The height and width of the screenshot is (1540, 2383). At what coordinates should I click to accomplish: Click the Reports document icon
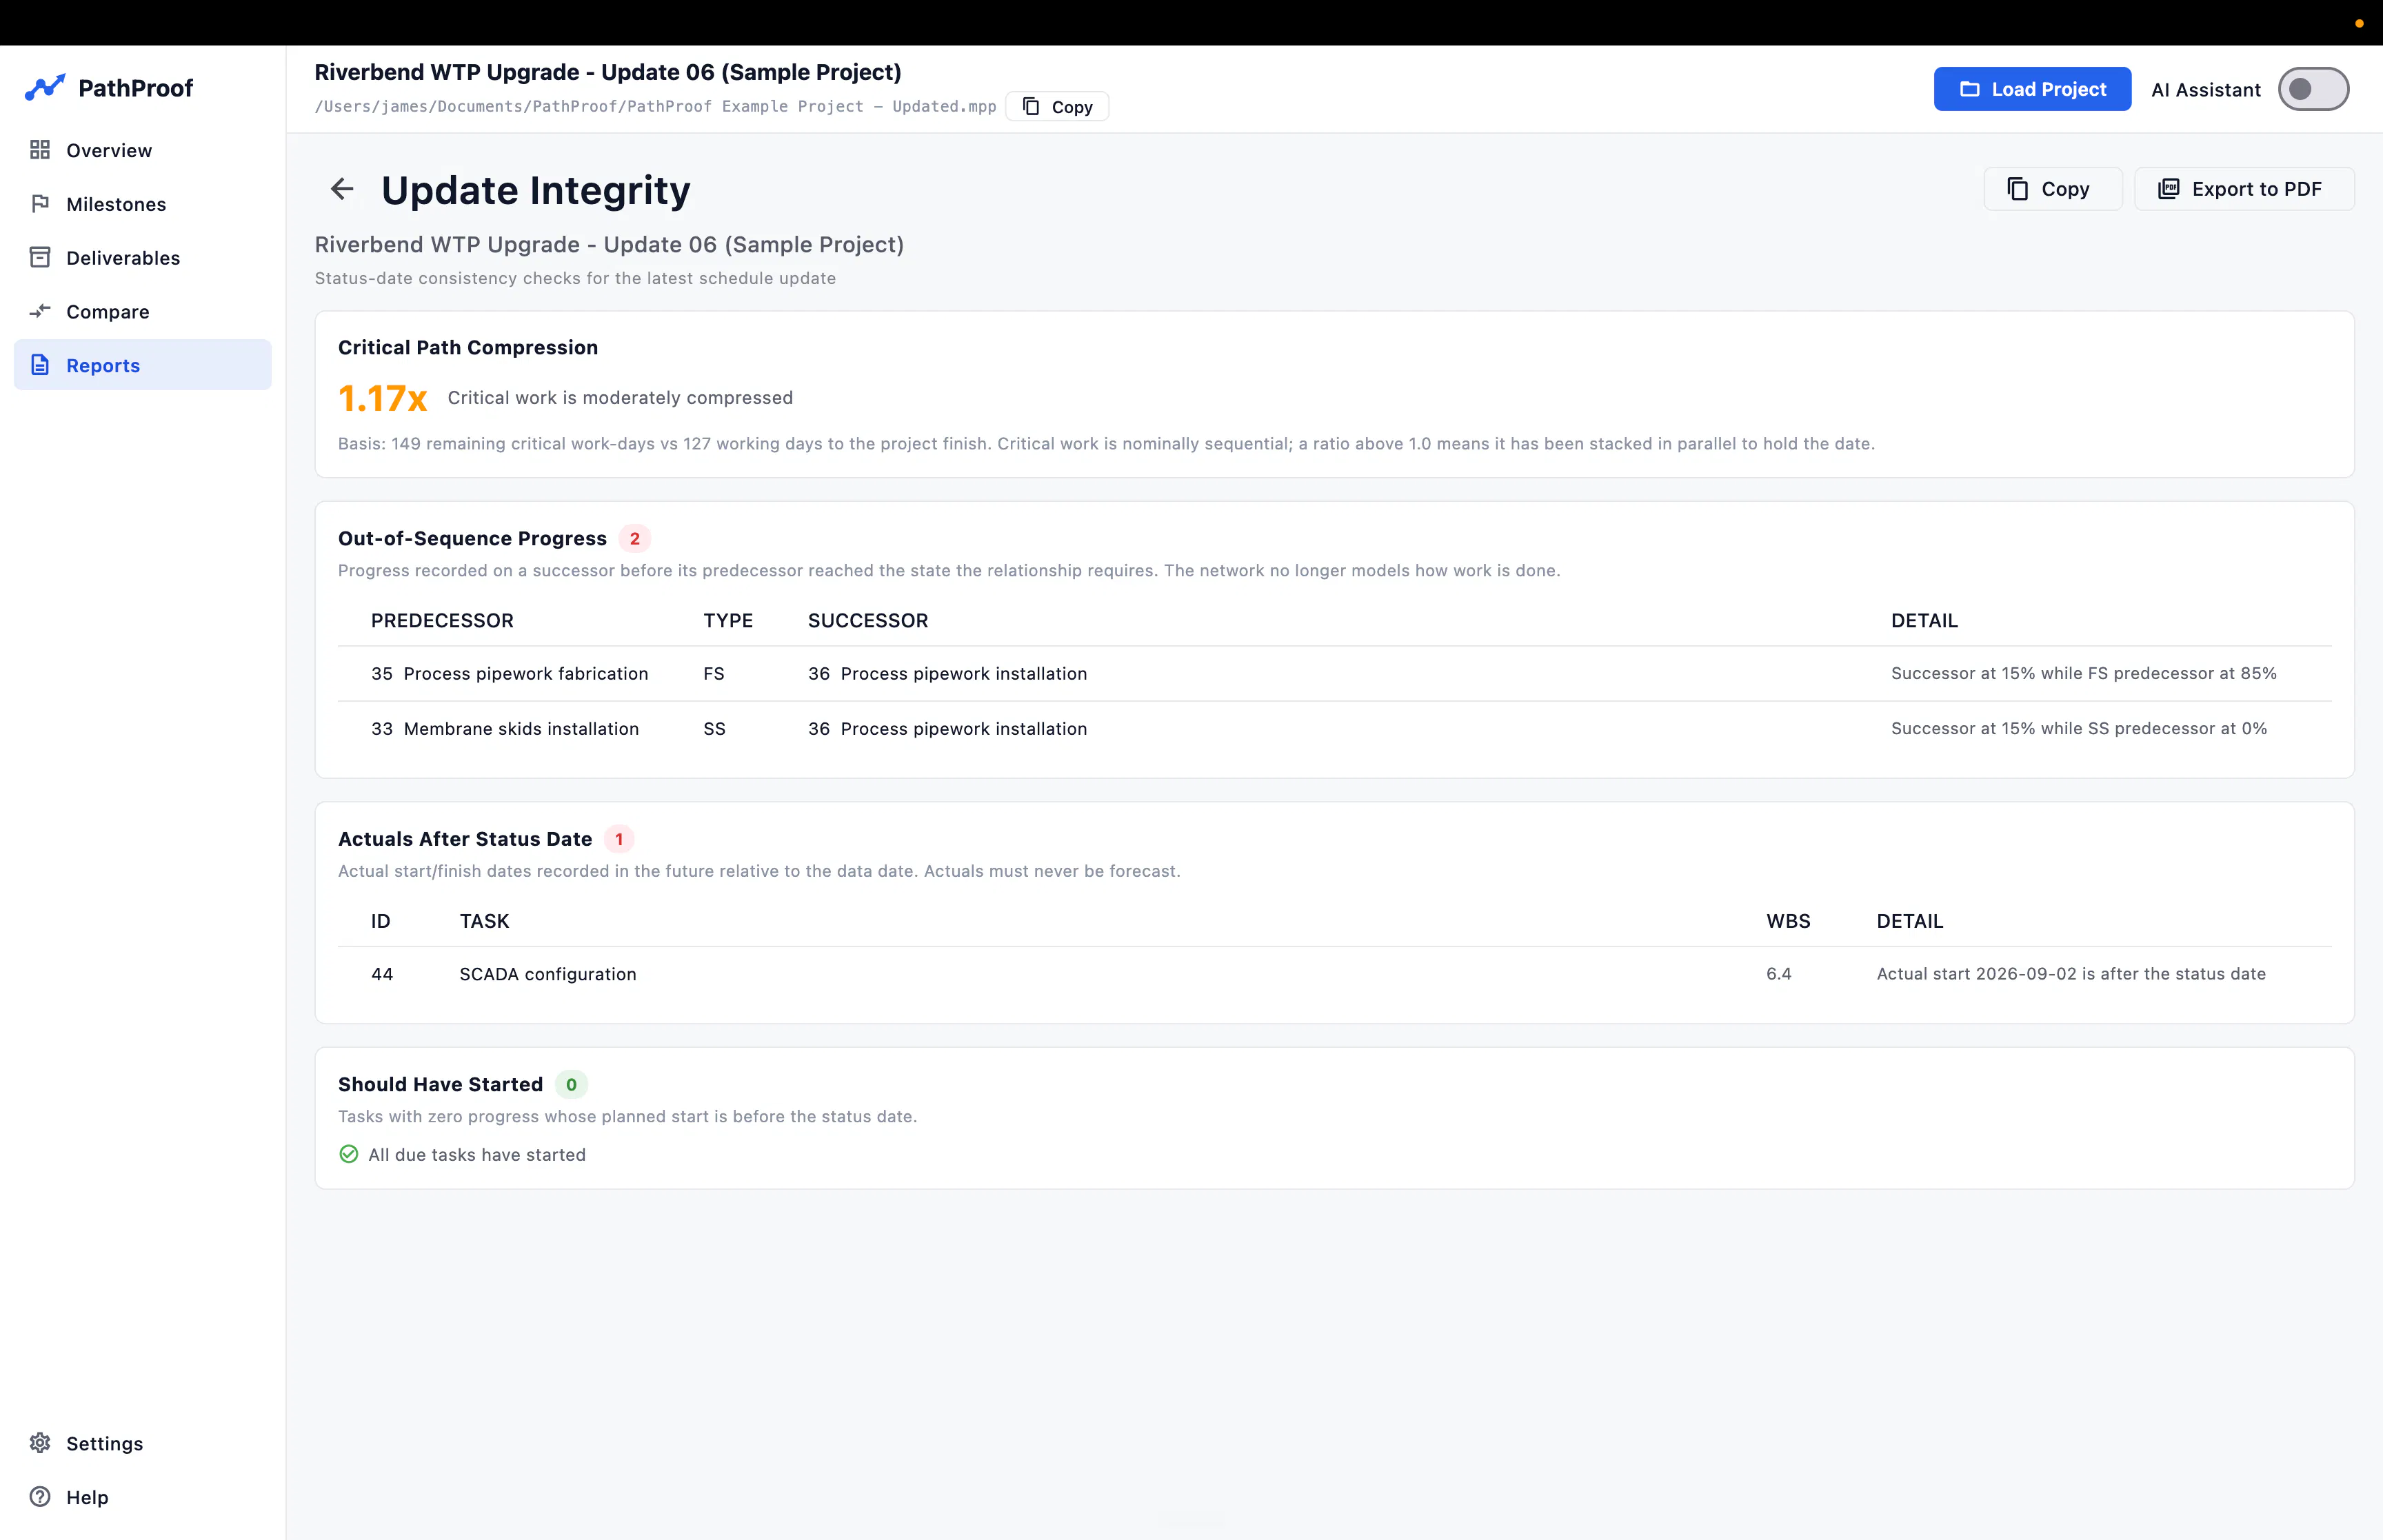pos(40,365)
